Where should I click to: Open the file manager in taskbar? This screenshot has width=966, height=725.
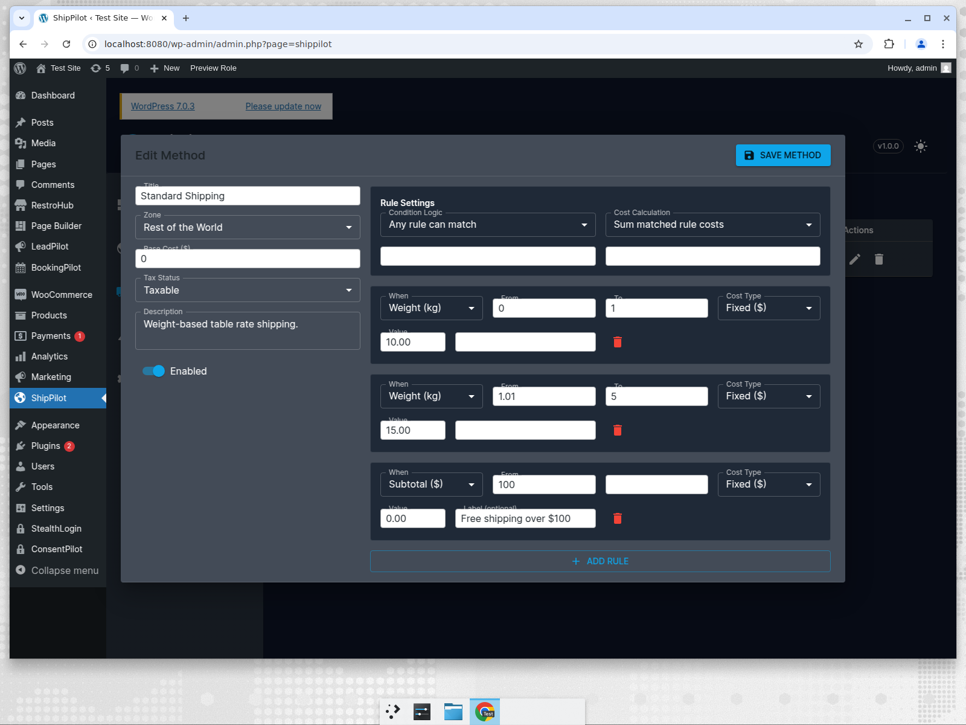tap(453, 712)
